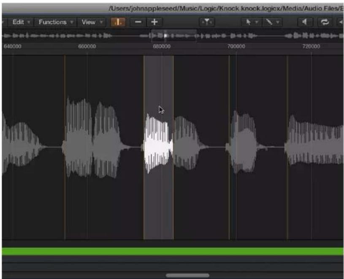Toggle the Catch Playhead icon
Viewport: 344px width, 279px height.
pos(207,22)
